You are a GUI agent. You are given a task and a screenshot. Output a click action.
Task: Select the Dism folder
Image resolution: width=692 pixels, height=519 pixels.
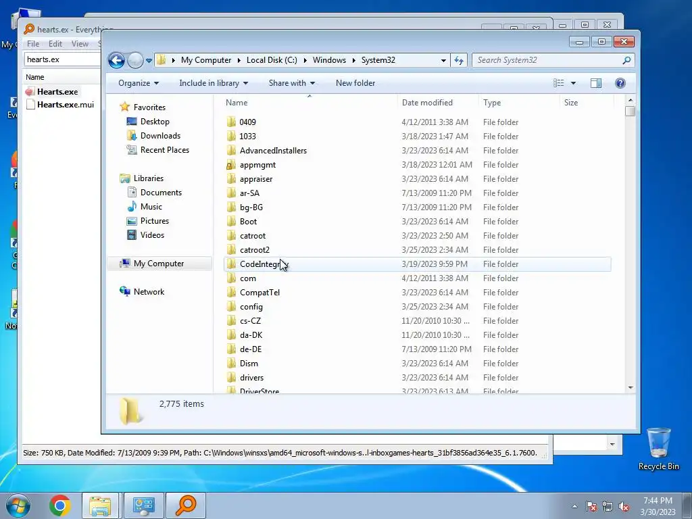tap(249, 363)
